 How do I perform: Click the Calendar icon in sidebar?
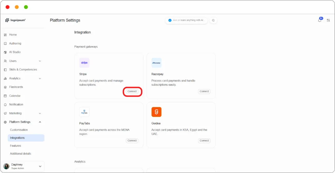pos(5,96)
